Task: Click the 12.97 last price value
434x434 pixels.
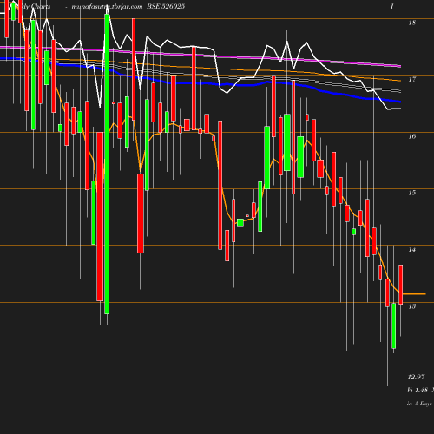Action: click(x=416, y=377)
